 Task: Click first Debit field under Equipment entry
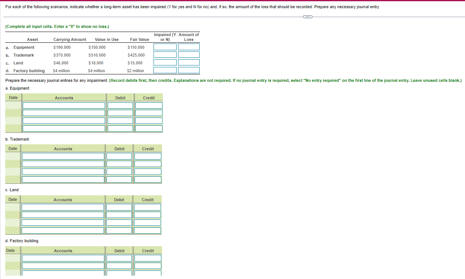(x=120, y=105)
